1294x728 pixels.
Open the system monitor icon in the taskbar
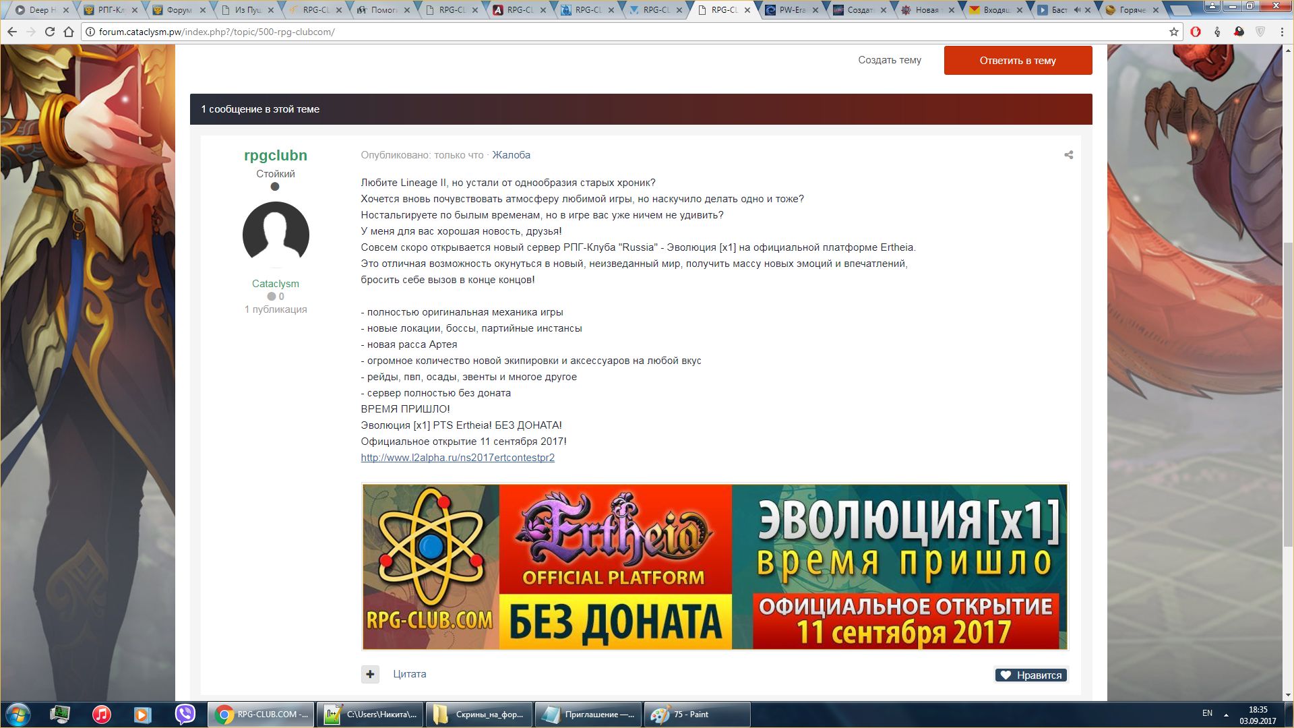coord(60,715)
